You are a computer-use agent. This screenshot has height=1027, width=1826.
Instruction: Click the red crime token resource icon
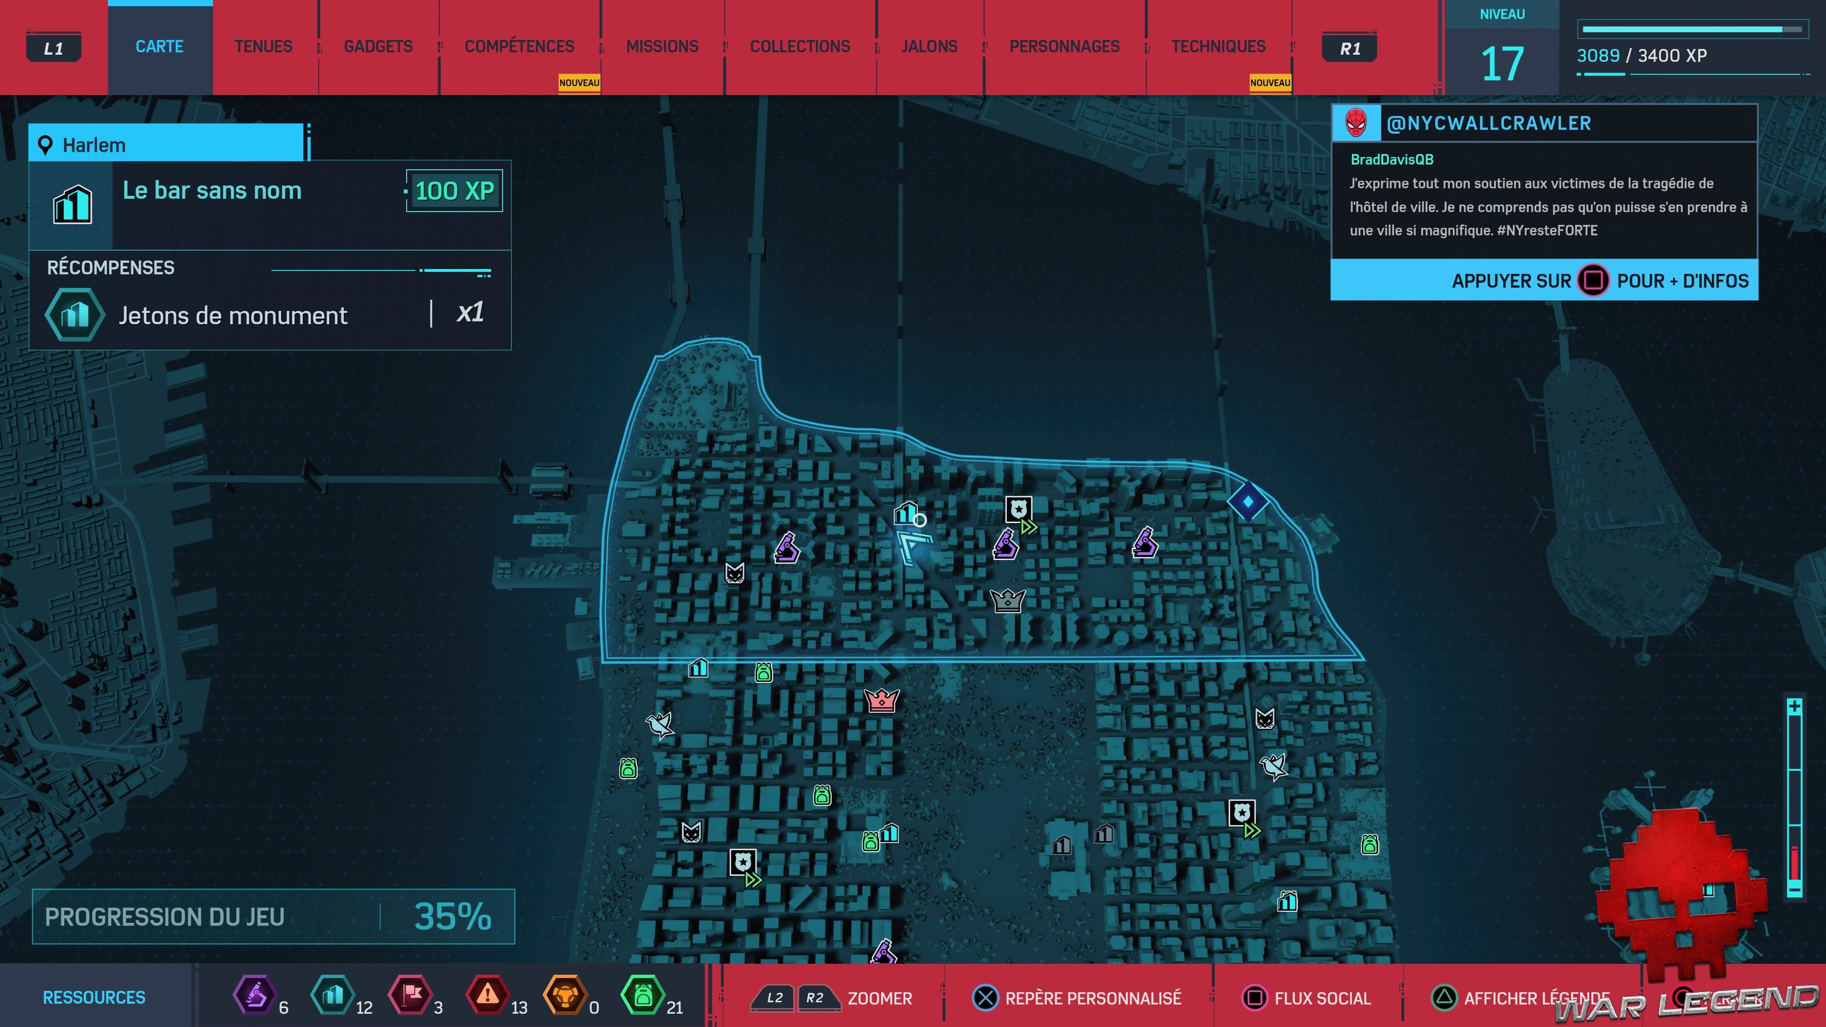click(487, 994)
